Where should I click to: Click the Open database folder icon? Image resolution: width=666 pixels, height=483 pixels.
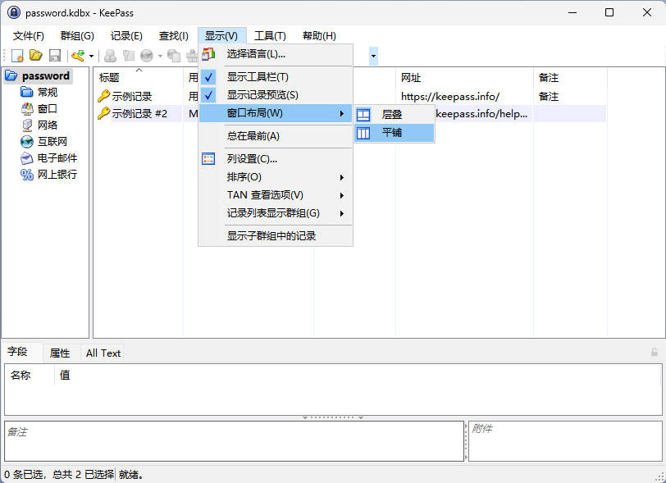(x=36, y=56)
